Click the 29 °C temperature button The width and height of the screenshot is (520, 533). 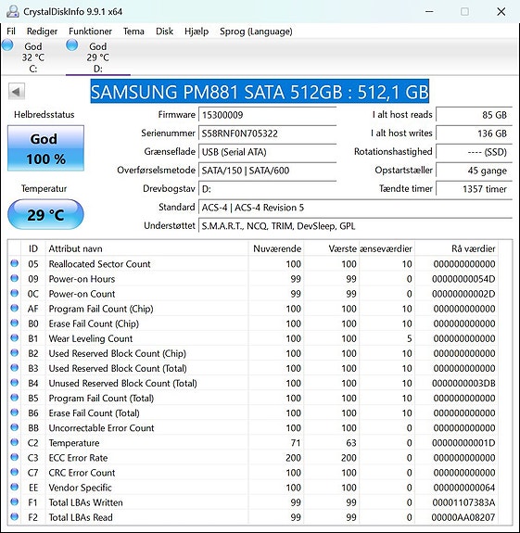coord(45,215)
